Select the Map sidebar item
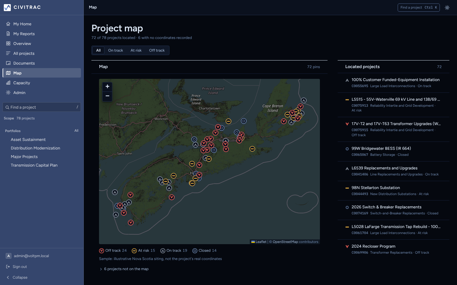The height and width of the screenshot is (285, 457). (x=42, y=73)
